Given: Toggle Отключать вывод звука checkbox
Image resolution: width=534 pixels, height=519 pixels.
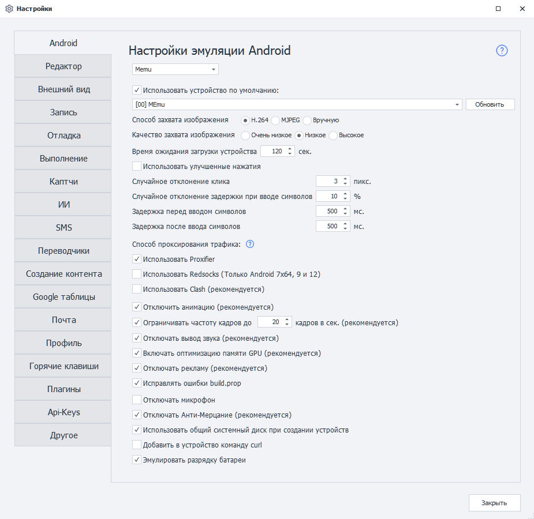Looking at the screenshot, I should coord(137,338).
